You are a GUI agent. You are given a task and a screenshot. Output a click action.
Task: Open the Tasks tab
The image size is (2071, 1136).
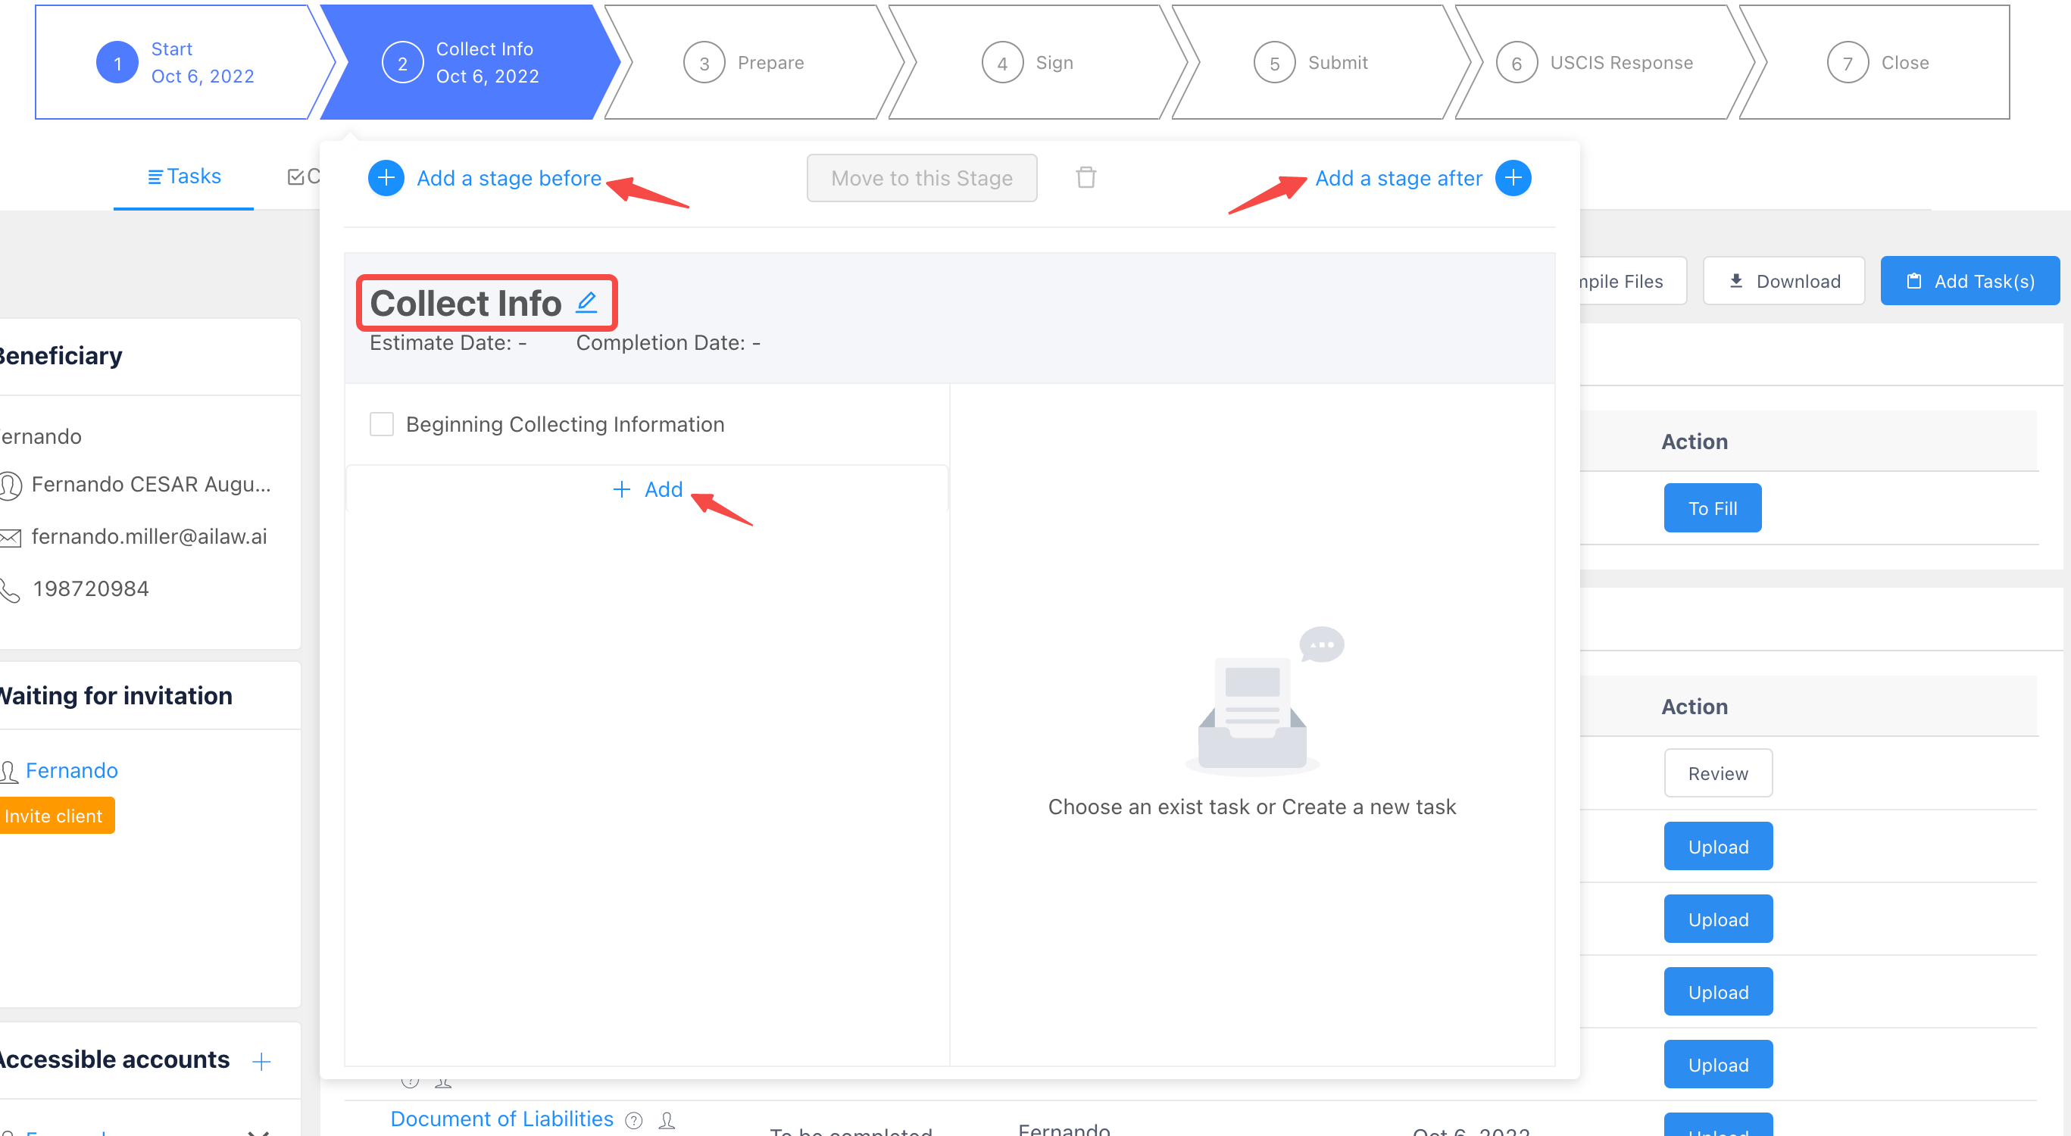(x=184, y=176)
